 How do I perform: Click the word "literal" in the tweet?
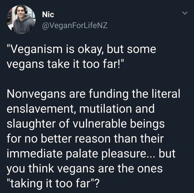(166, 95)
